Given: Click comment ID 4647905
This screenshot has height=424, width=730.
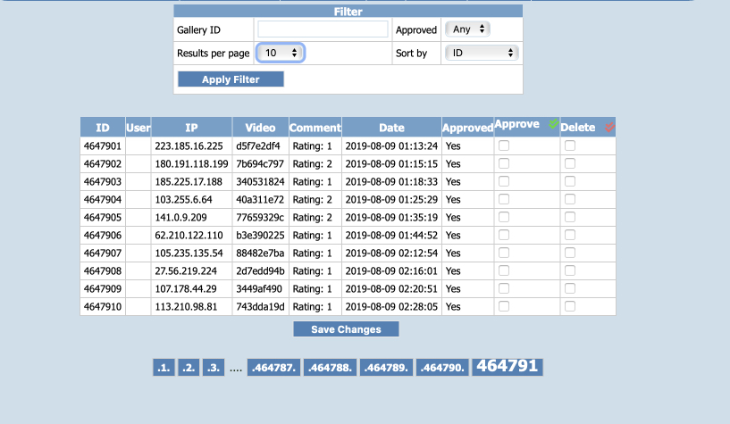Looking at the screenshot, I should (103, 218).
